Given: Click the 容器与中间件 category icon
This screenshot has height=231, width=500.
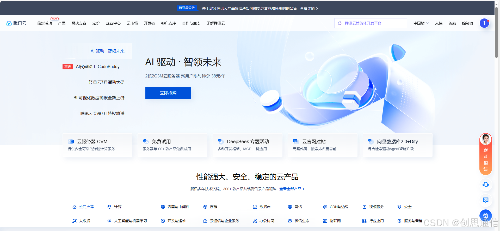Looking at the screenshot, I should tap(163, 207).
